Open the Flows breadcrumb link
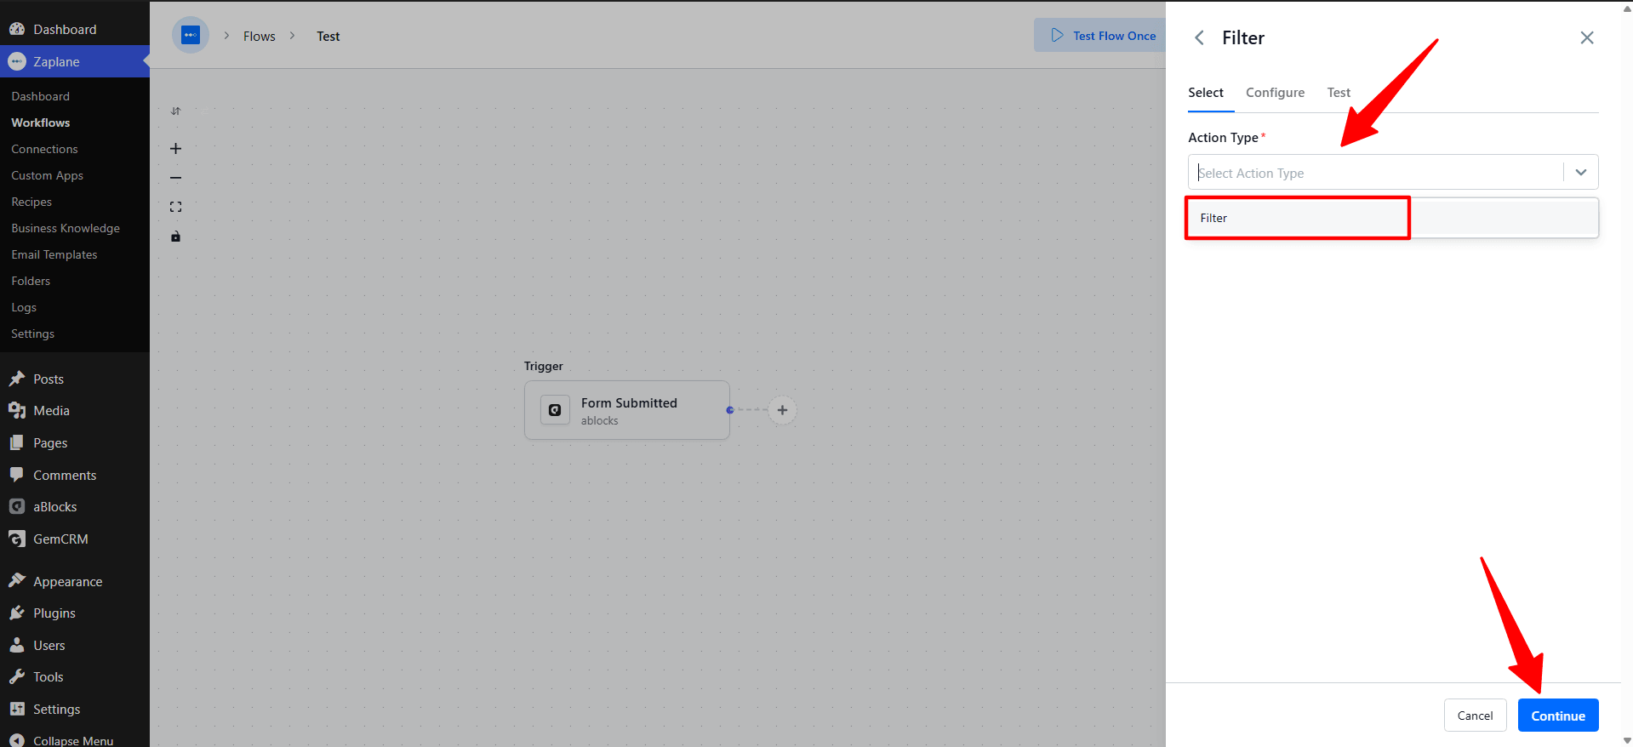This screenshot has width=1633, height=747. click(x=260, y=36)
